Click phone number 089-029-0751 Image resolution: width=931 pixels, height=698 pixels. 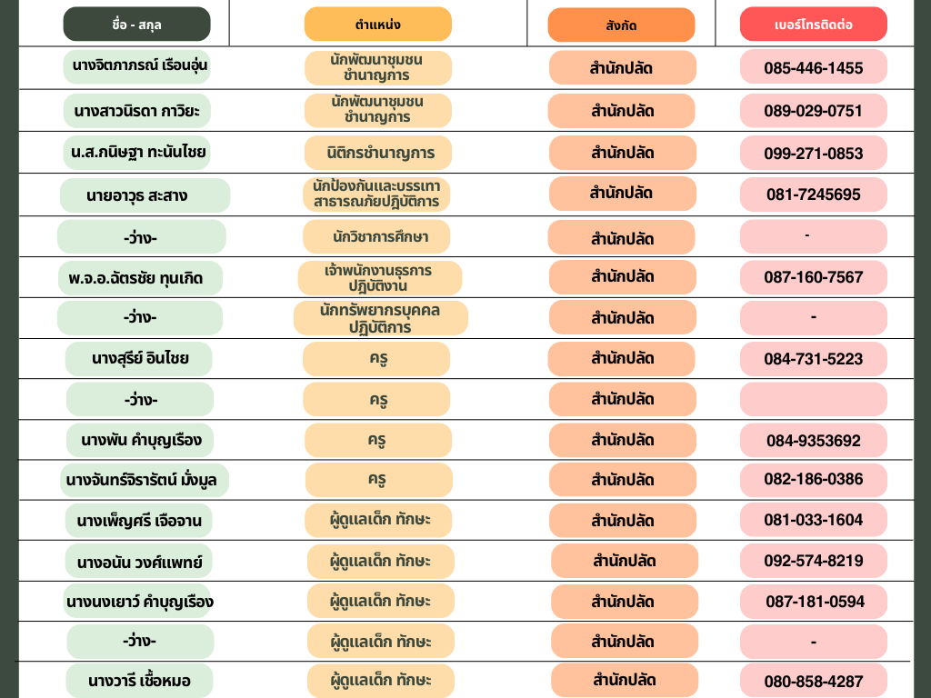coord(813,111)
